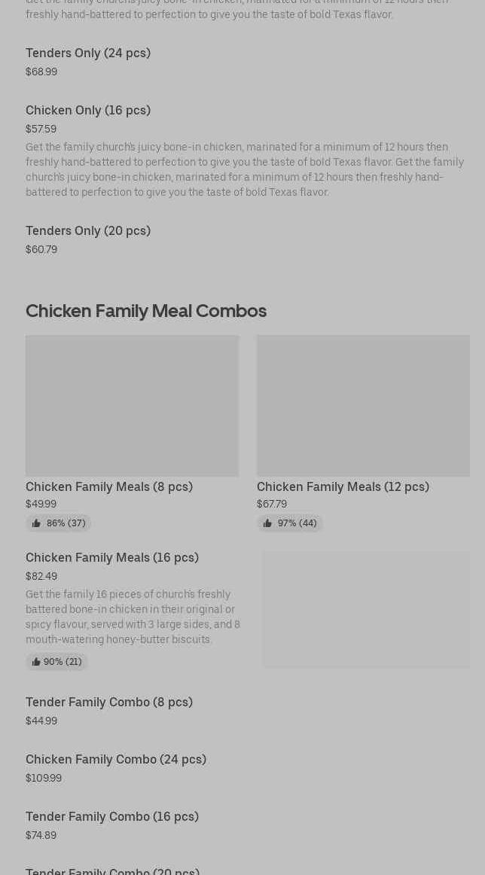The width and height of the screenshot is (485, 875).
Task: Choose Chicken Family Combo (24 pcs)
Action: coord(116,759)
